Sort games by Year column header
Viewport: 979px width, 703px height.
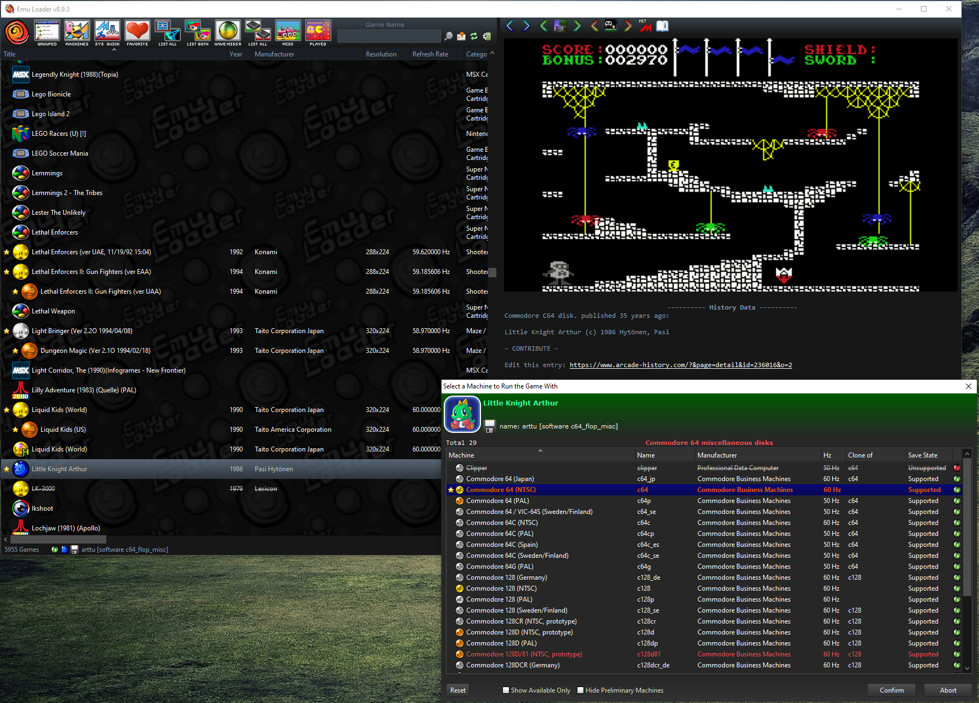coord(236,54)
